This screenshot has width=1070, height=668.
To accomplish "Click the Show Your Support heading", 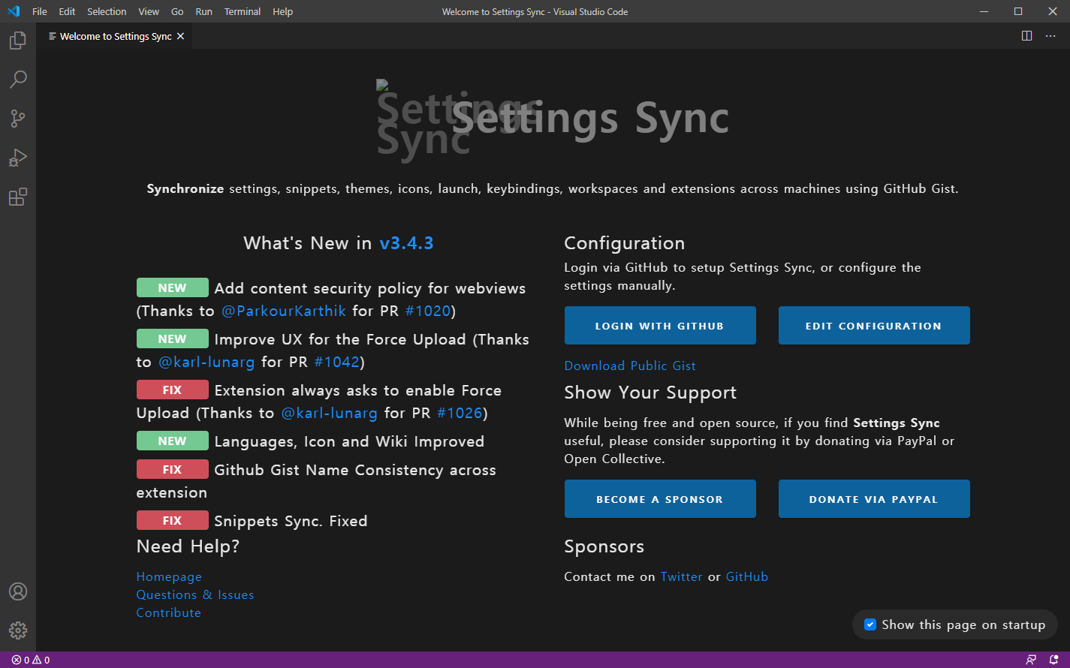I will (650, 393).
